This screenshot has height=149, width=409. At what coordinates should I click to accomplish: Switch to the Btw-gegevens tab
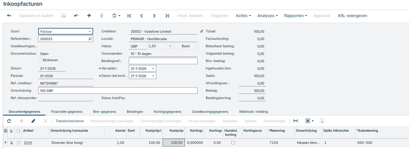(105, 111)
